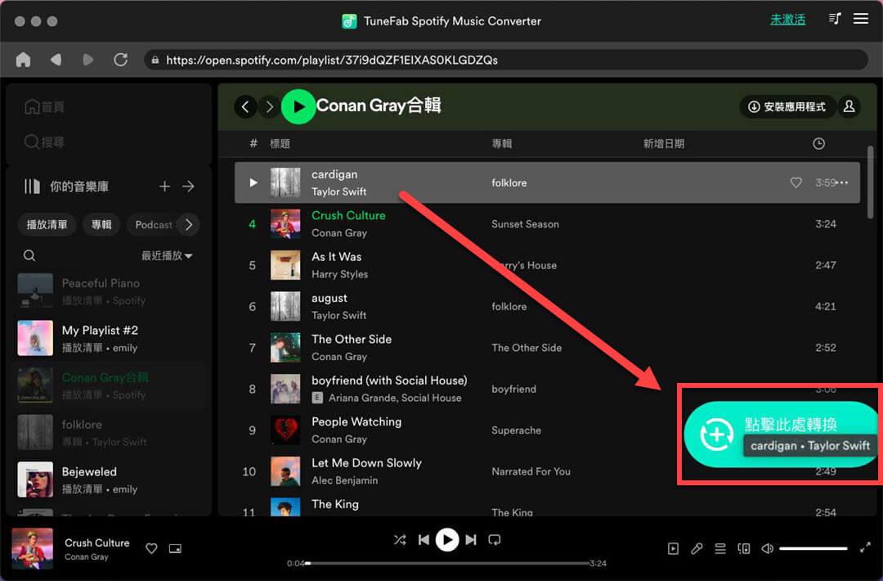Click the main play button in player bar
Image resolution: width=883 pixels, height=581 pixels.
tap(447, 540)
